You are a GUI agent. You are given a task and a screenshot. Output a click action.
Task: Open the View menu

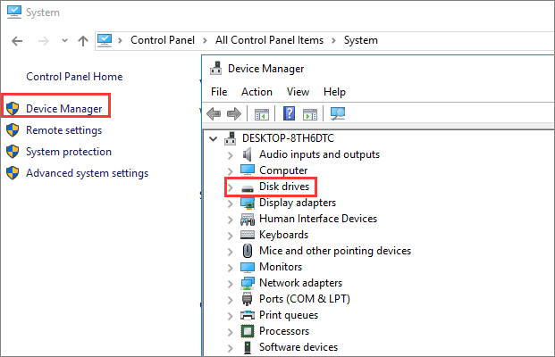(x=299, y=92)
